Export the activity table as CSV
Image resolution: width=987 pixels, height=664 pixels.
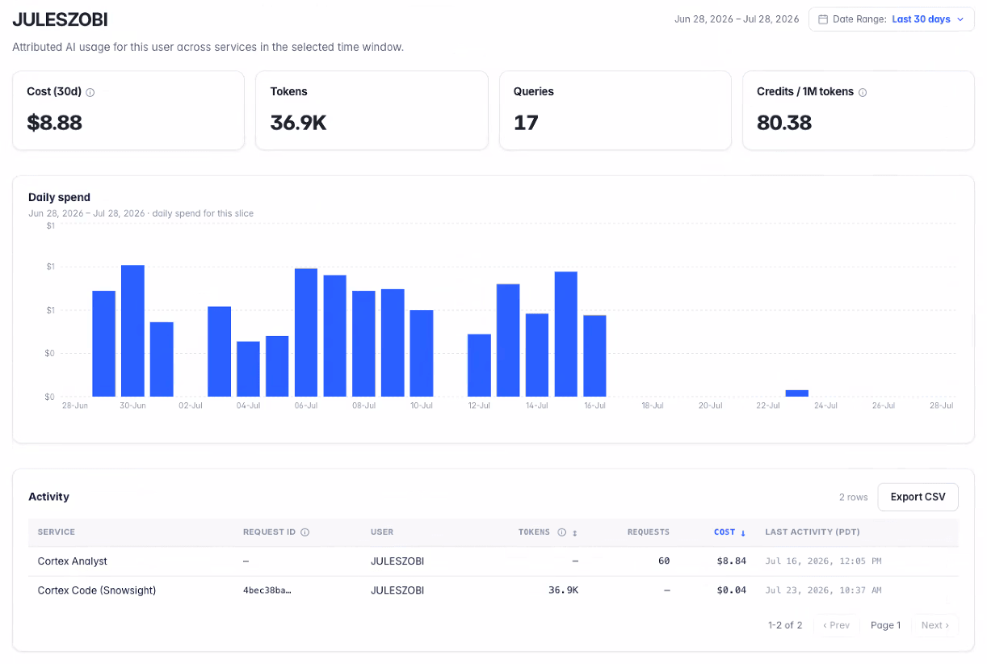click(x=918, y=497)
